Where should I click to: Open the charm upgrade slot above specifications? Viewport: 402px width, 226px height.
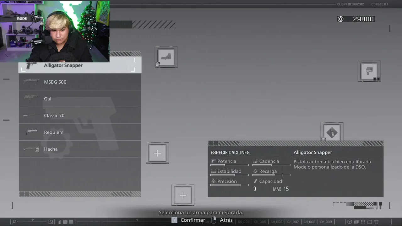[332, 132]
